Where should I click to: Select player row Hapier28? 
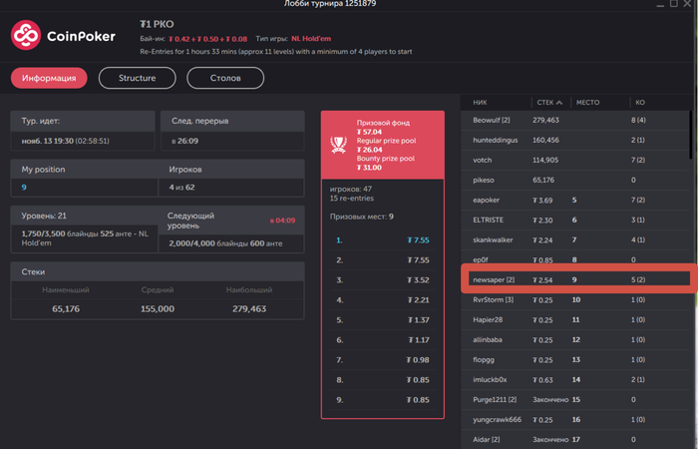575,320
